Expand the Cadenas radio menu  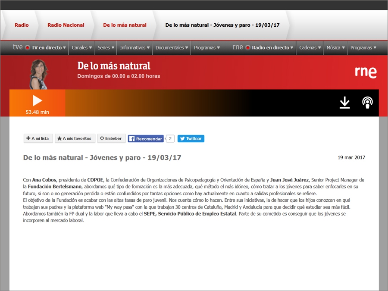coord(310,48)
